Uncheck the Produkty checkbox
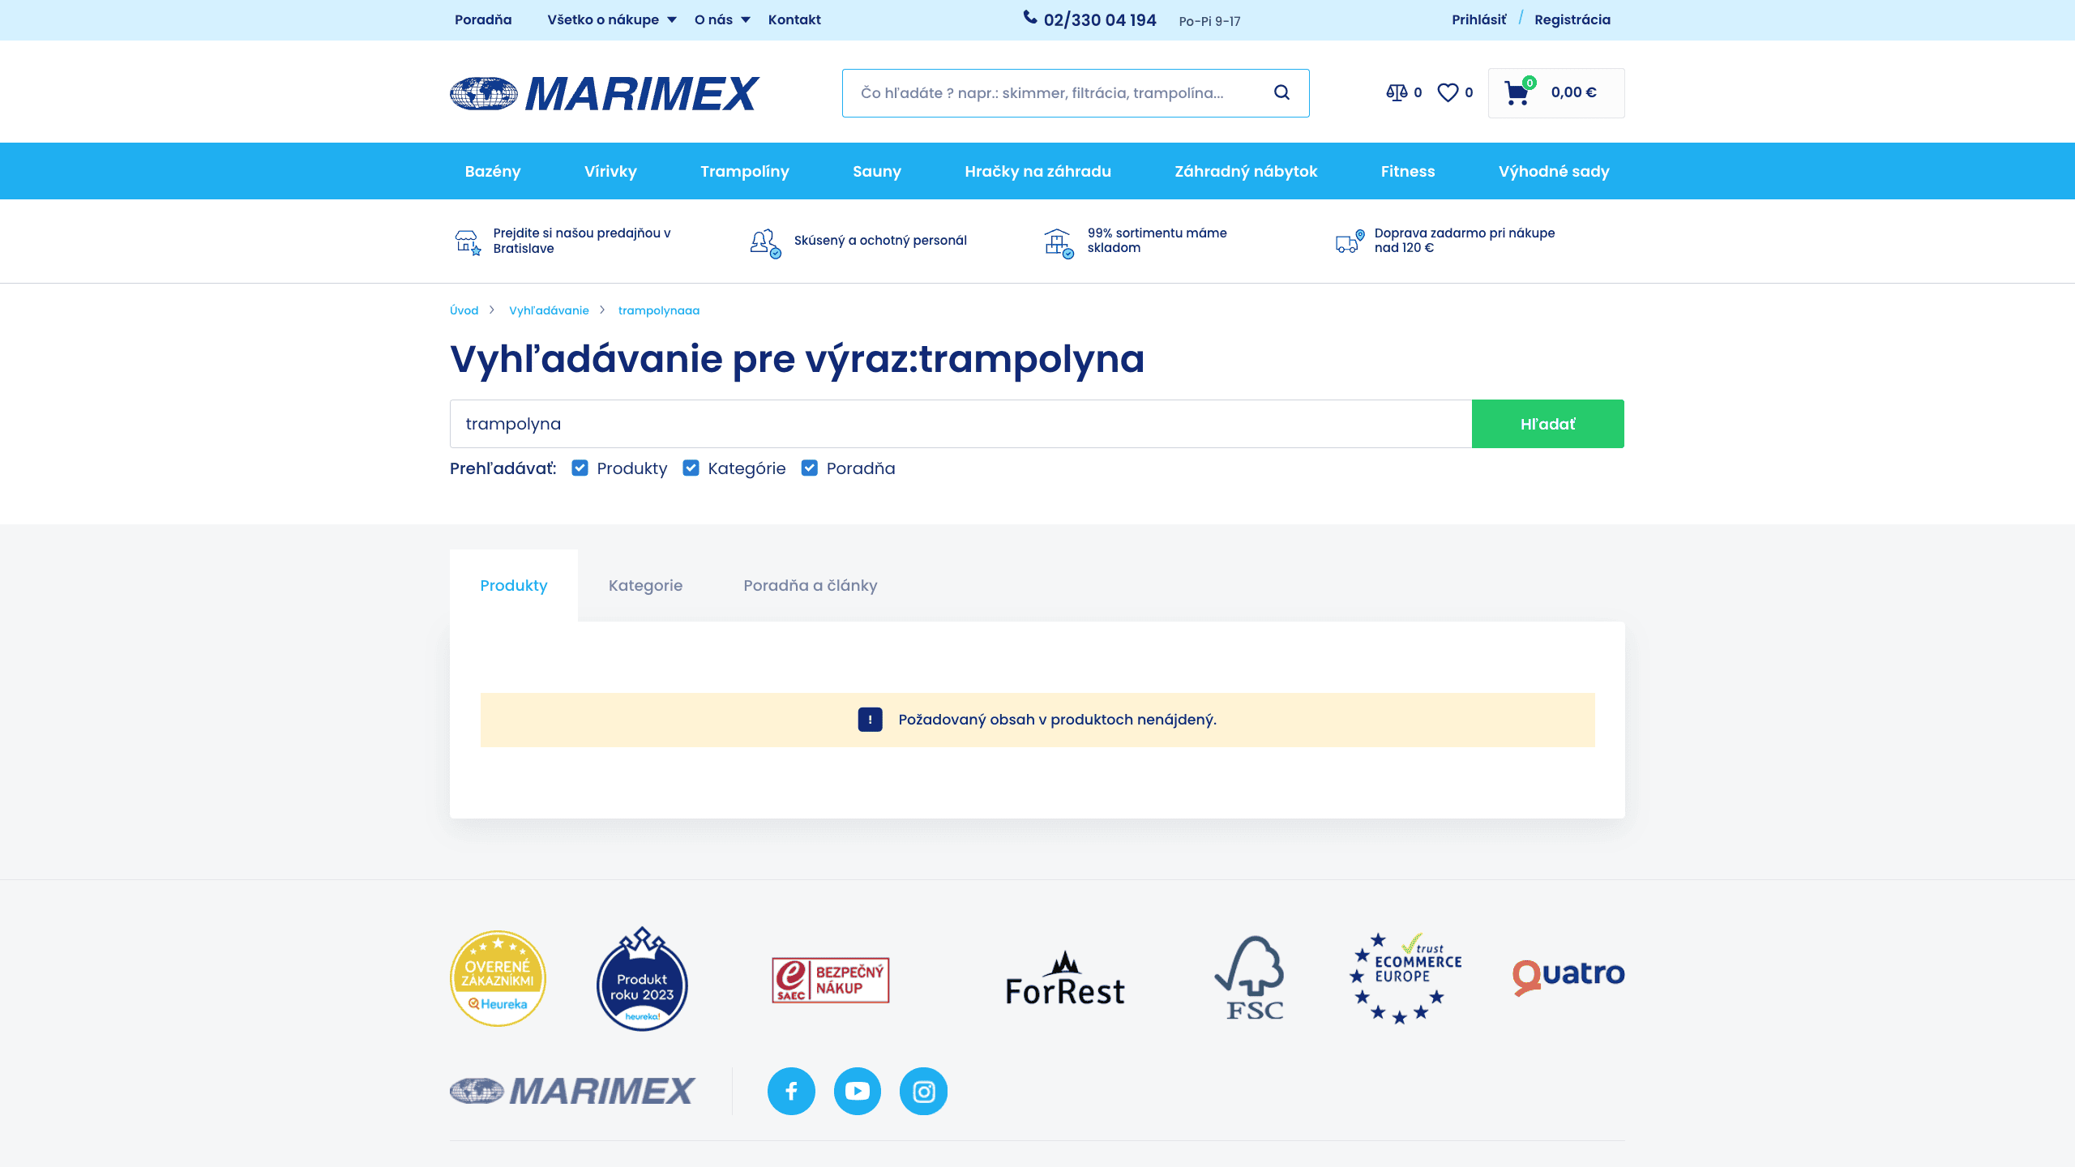The width and height of the screenshot is (2075, 1167). point(580,468)
